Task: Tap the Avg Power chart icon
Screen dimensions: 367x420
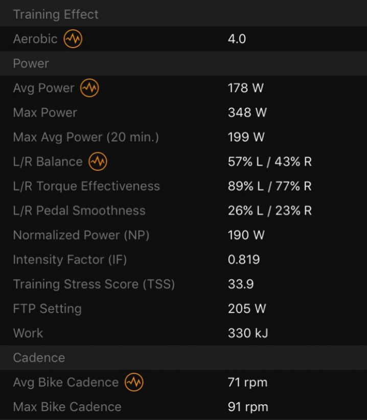Action: click(89, 88)
